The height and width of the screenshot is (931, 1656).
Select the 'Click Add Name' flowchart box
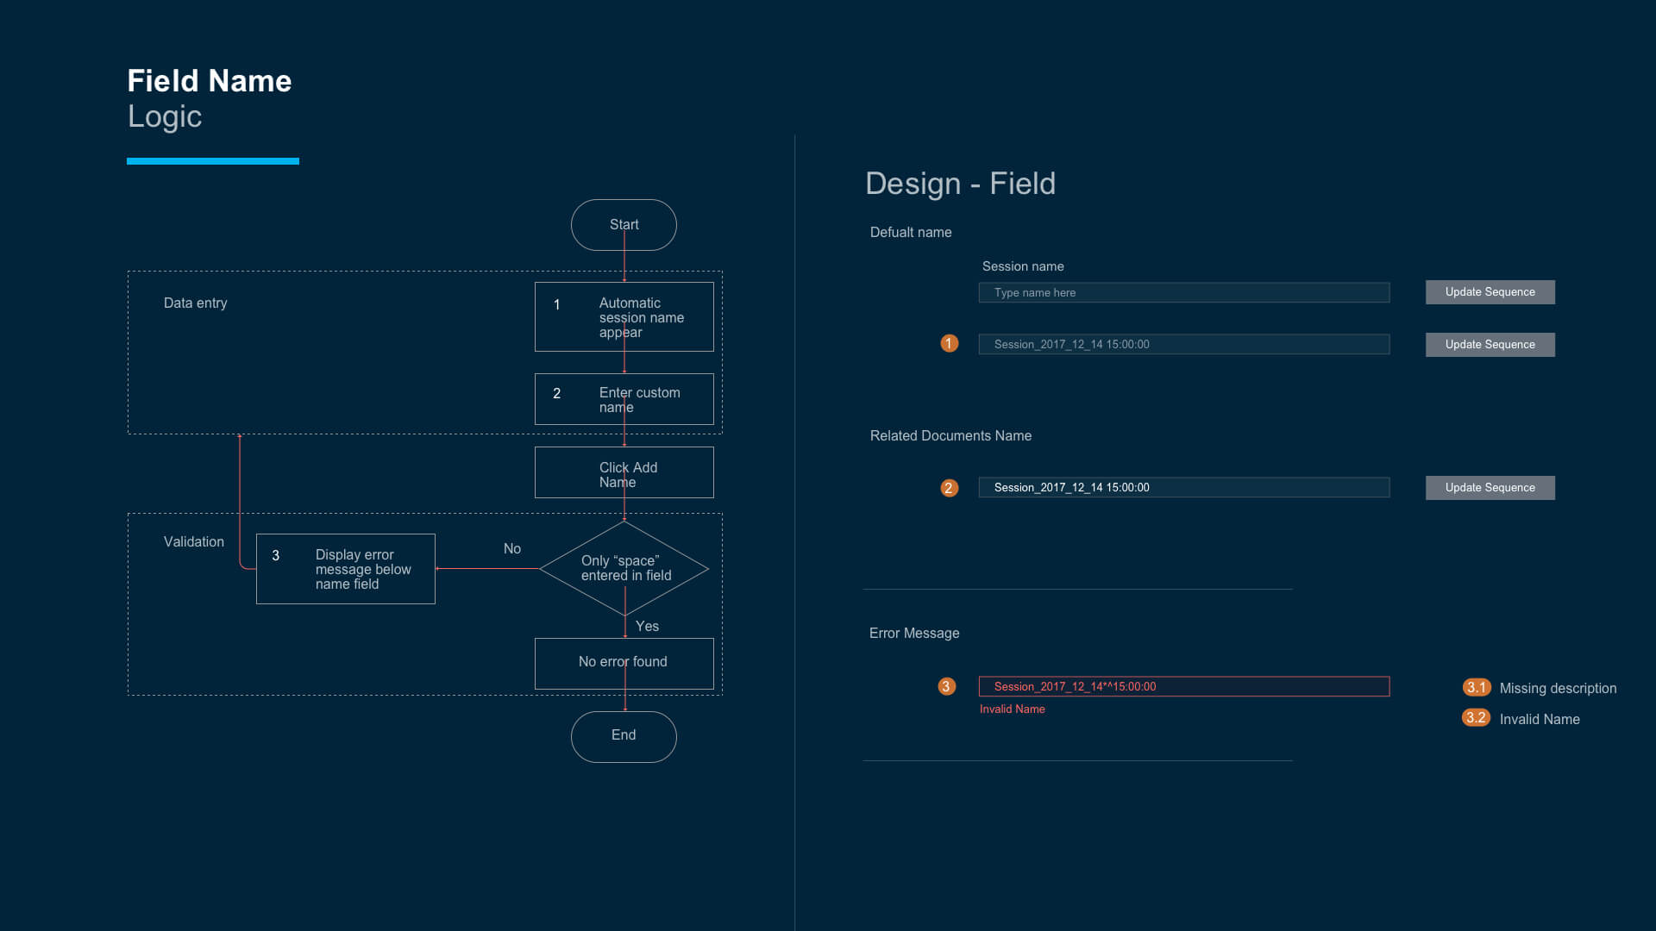coord(624,472)
